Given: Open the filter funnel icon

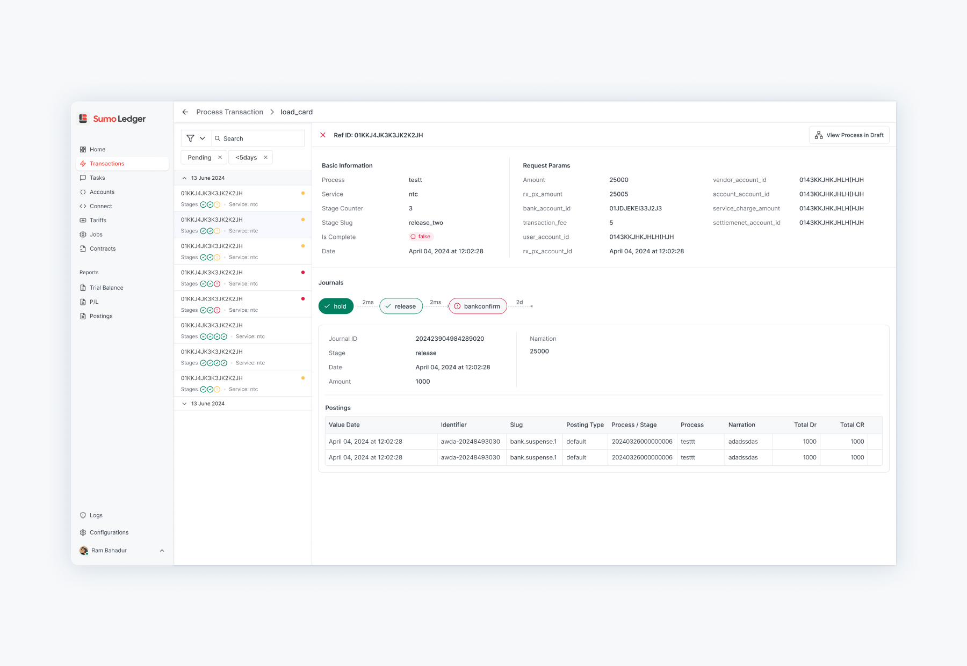Looking at the screenshot, I should (x=190, y=138).
